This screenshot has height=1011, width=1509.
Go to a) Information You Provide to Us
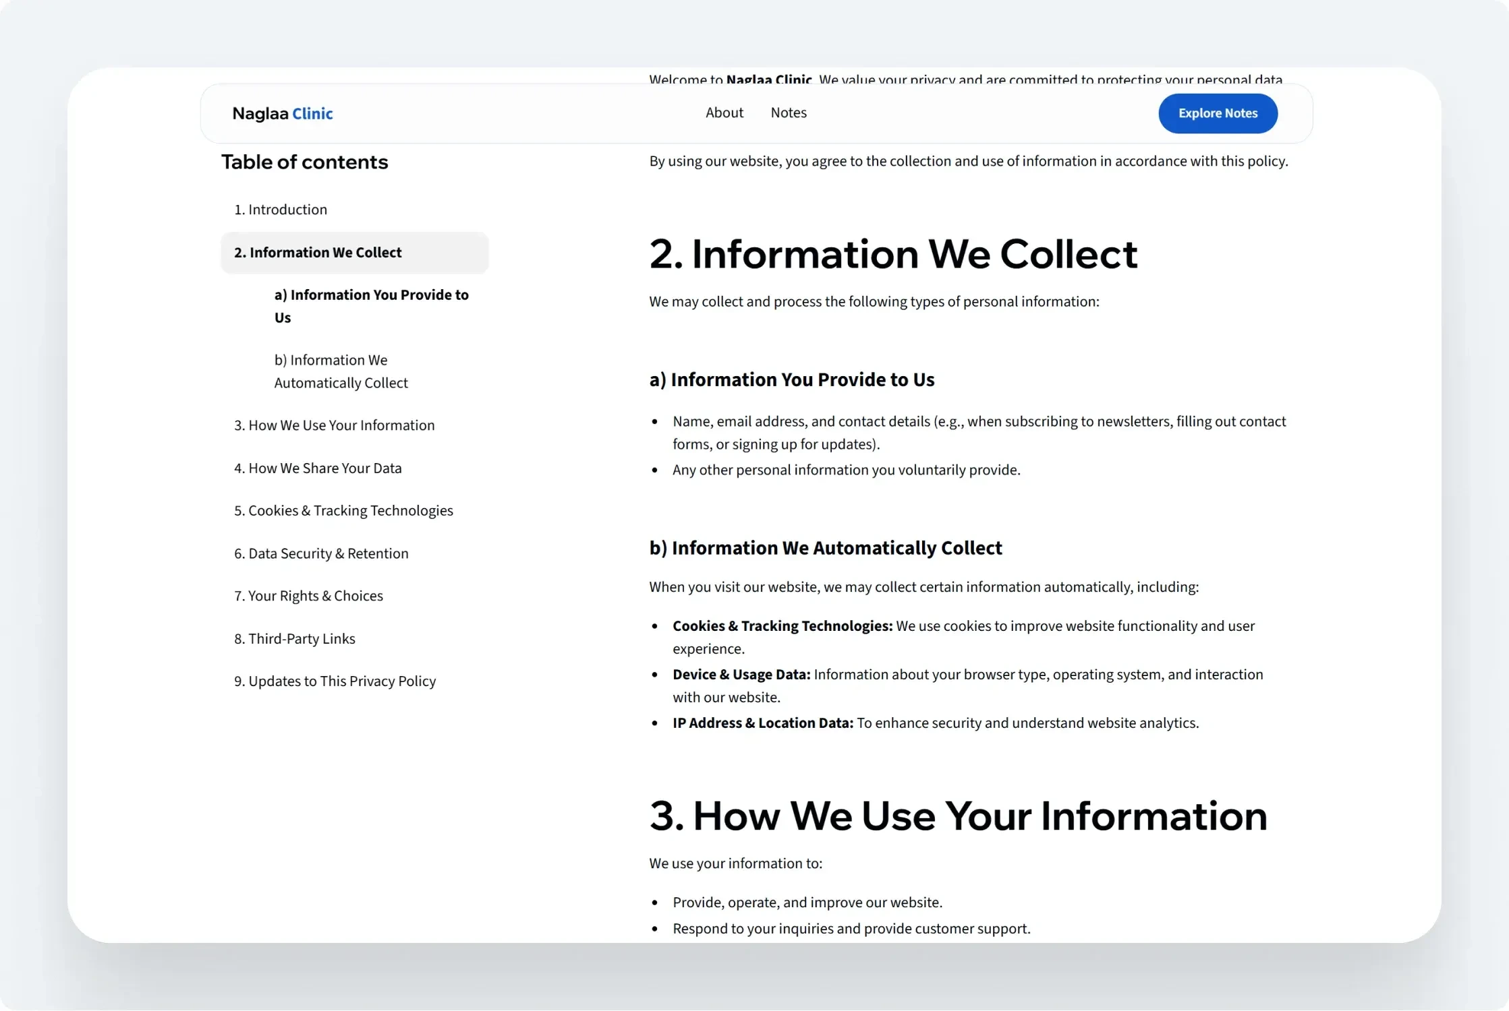click(x=370, y=306)
